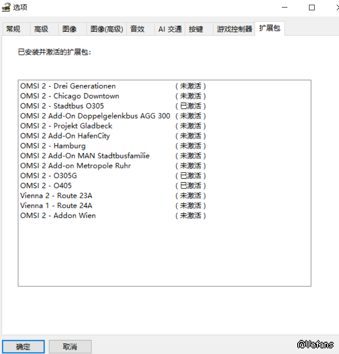Open the 按键 tab
The image size is (339, 354).
click(199, 29)
